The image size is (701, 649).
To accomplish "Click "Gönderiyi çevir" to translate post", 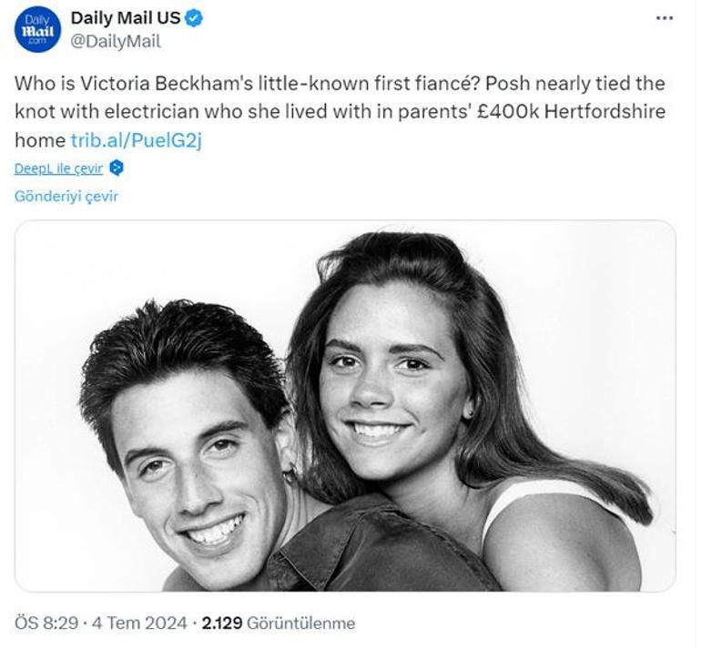I will [66, 196].
